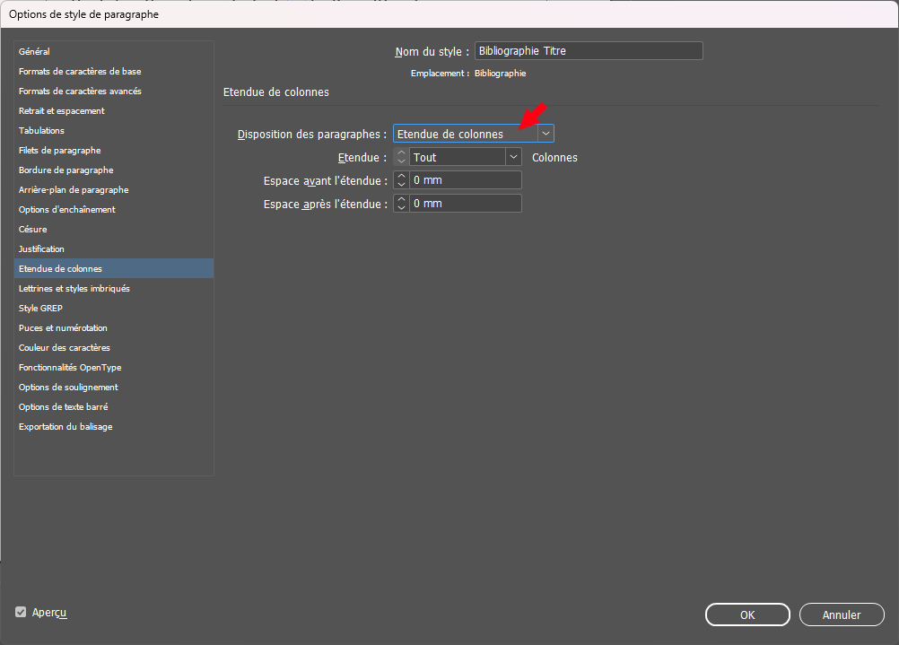Select Formats de caractères de base
The height and width of the screenshot is (645, 899).
[x=80, y=72]
